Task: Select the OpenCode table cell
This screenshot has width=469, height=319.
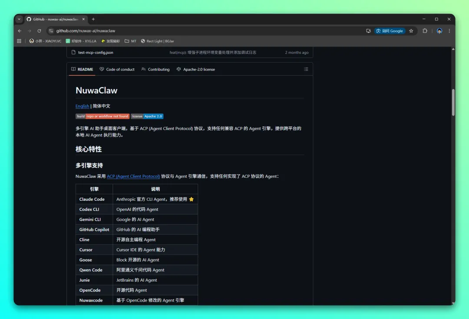Action: pos(94,290)
